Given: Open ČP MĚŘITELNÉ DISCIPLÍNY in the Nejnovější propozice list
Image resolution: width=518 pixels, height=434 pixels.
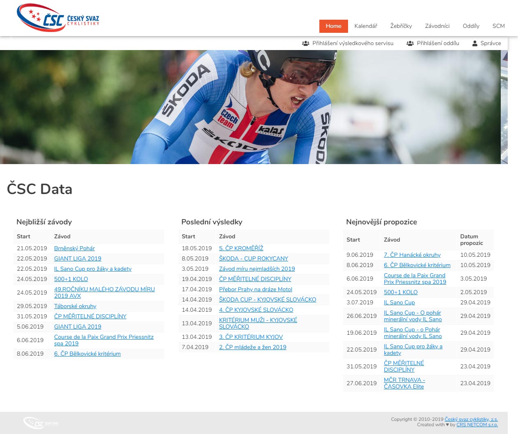Looking at the screenshot, I should click(x=404, y=366).
